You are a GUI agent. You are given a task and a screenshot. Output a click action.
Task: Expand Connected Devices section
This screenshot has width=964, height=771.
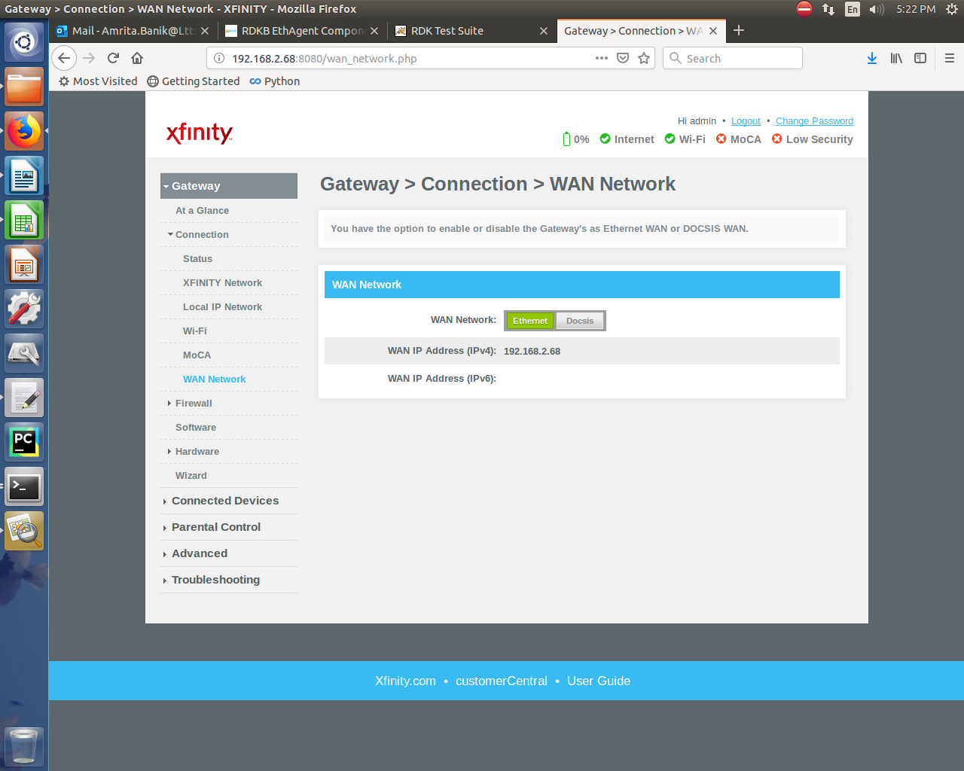[x=224, y=501]
